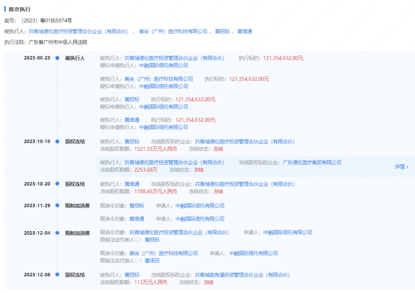The height and width of the screenshot is (293, 415).
Task: Click the 2023-12-04 timeline dot
Action: [x=57, y=233]
